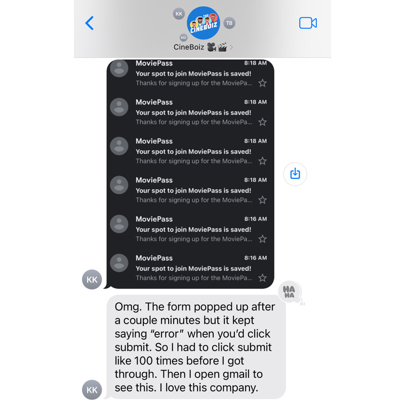The image size is (405, 405).
Task: Tap the MO member badge in header
Action: (x=183, y=37)
